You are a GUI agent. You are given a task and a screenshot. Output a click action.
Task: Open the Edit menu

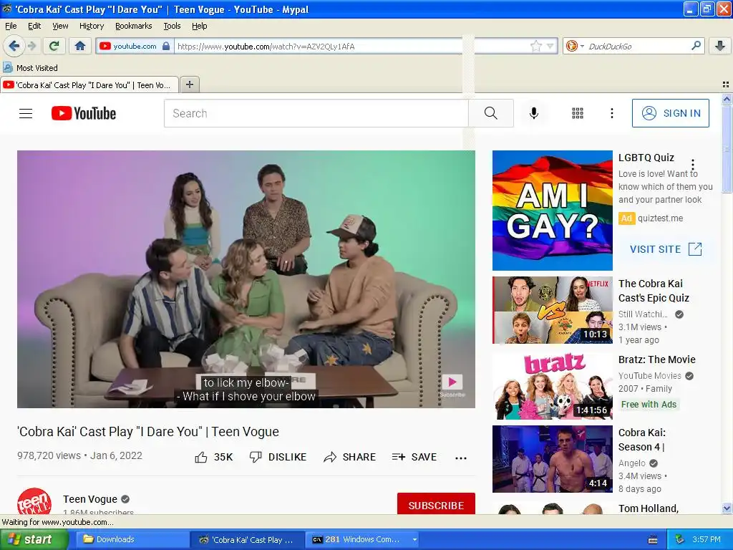point(34,26)
